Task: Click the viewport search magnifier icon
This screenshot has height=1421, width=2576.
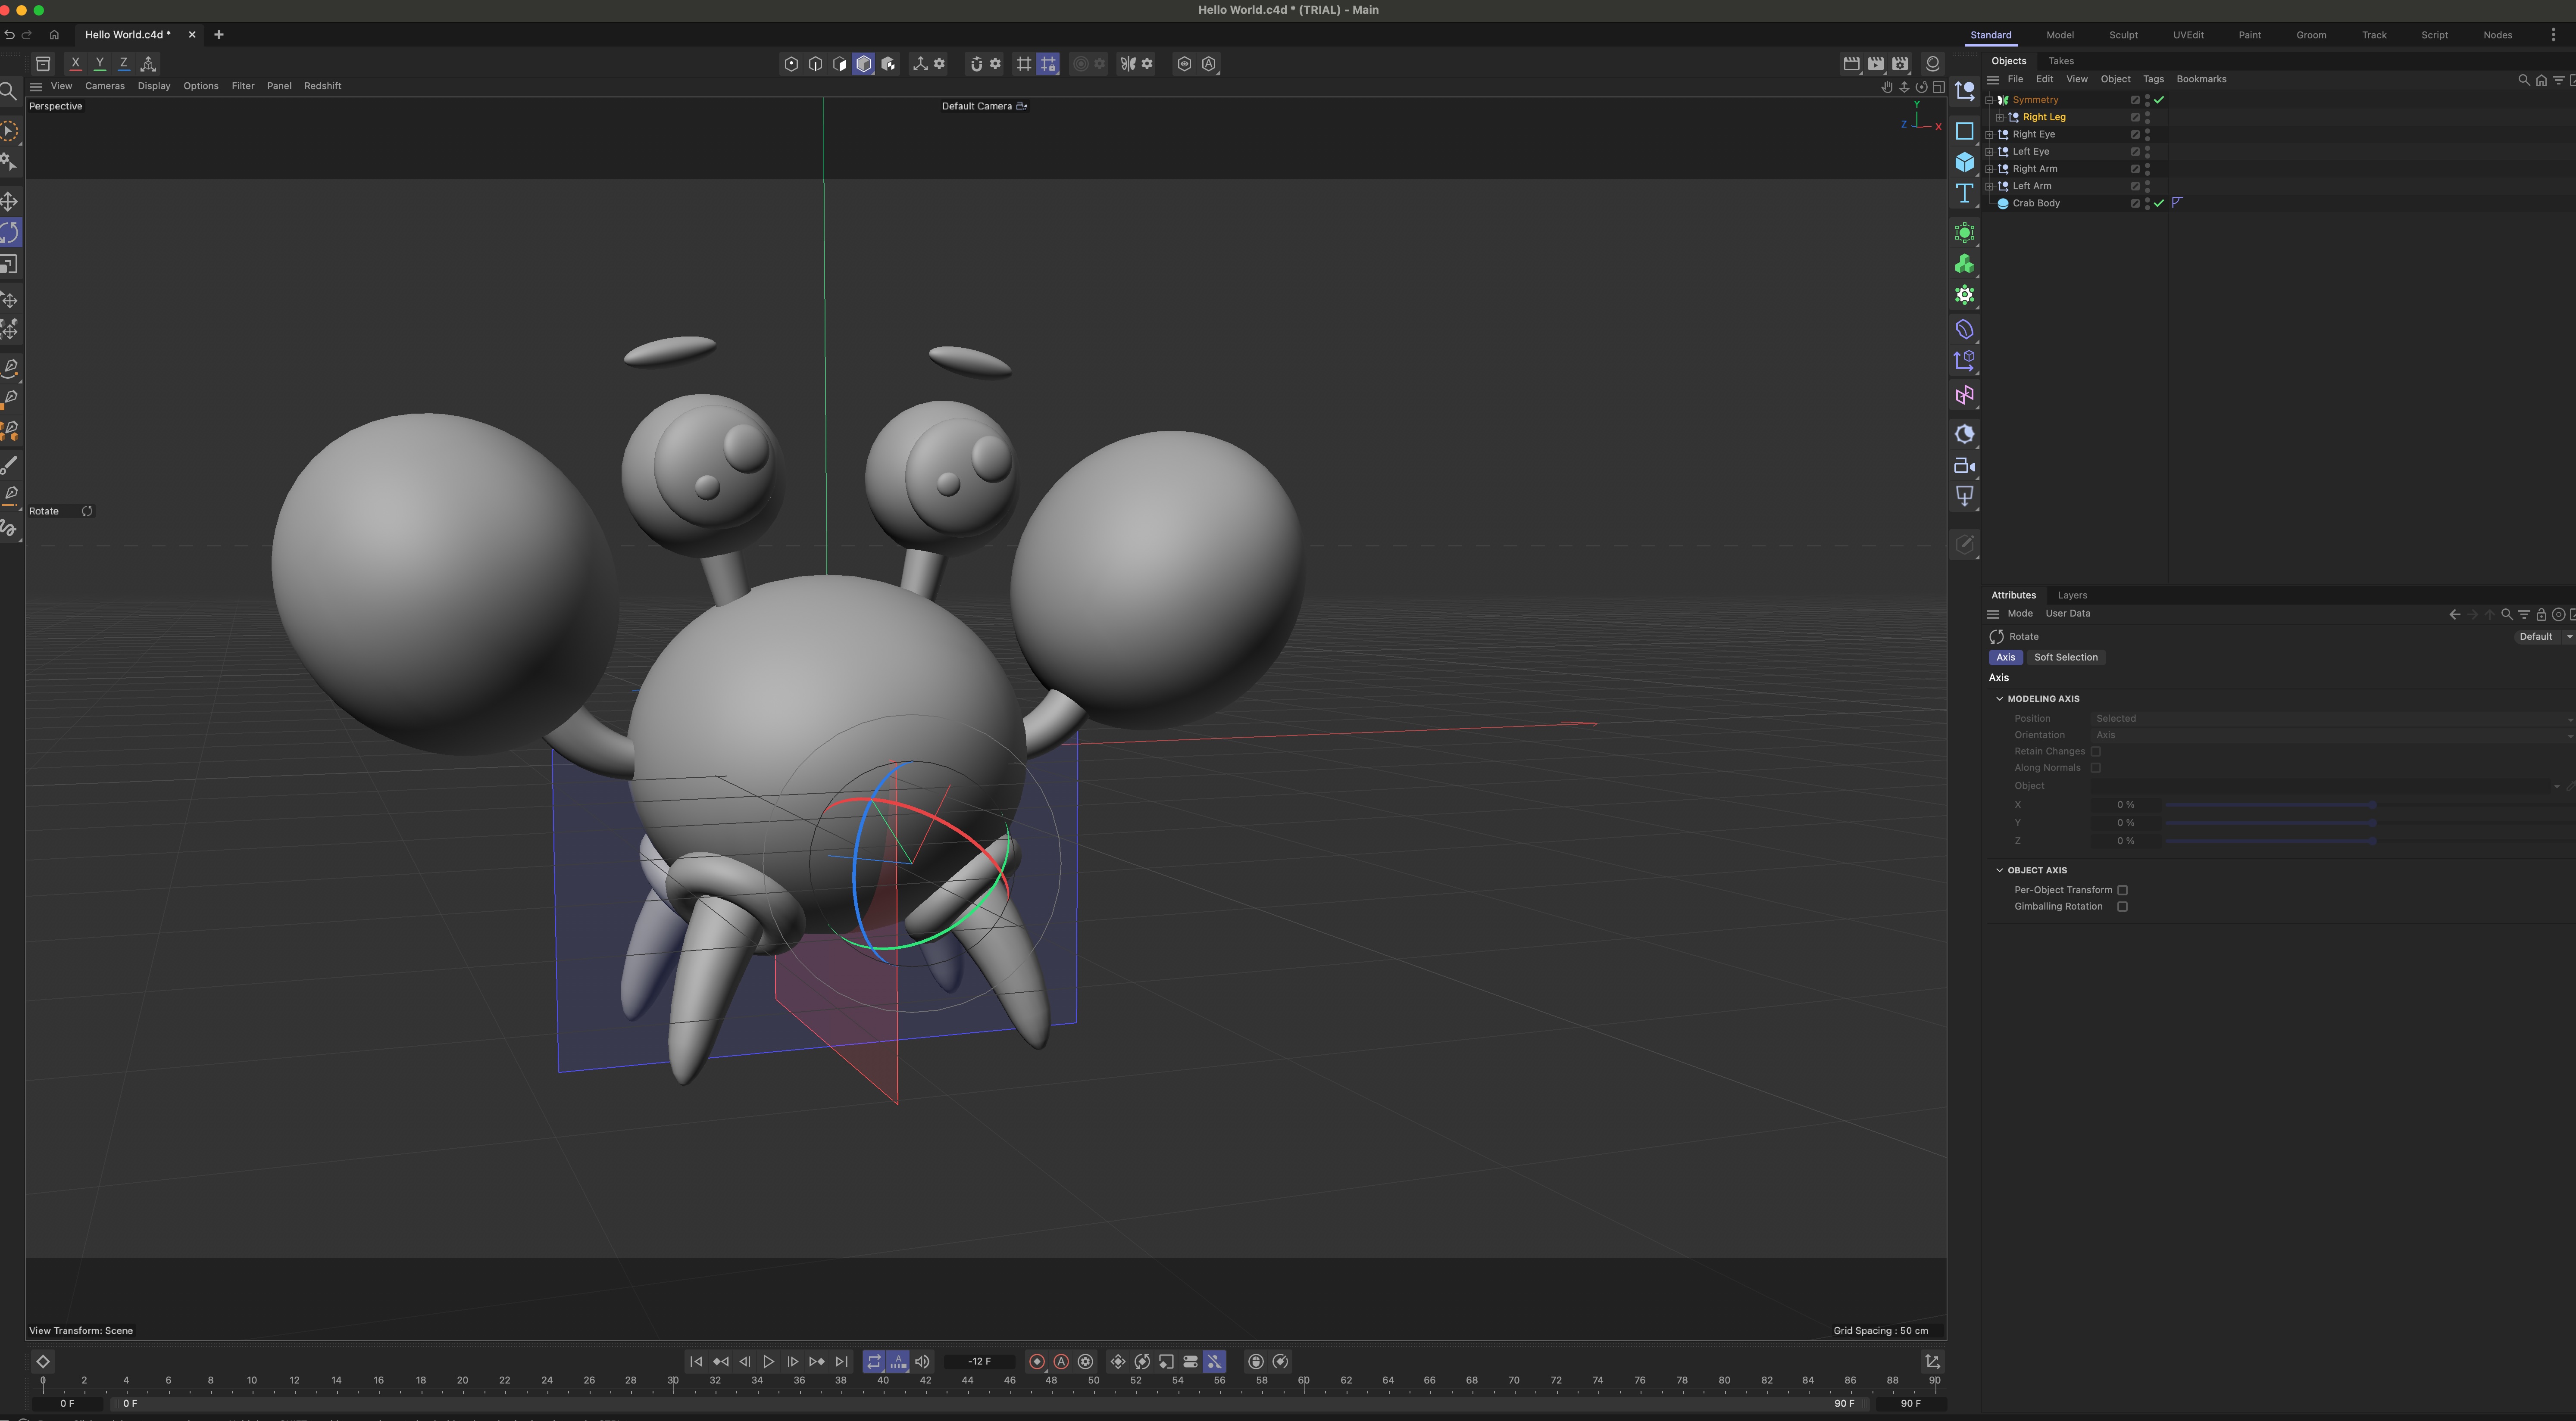Action: [x=8, y=92]
